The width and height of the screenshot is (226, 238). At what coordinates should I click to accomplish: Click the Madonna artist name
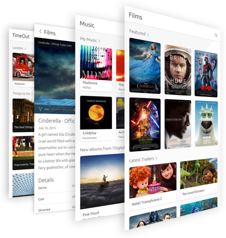90,83
